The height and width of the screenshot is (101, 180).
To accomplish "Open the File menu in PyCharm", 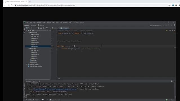I will click(x=27, y=22).
